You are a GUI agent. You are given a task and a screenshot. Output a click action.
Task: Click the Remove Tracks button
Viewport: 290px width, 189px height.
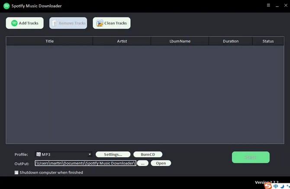tap(68, 23)
